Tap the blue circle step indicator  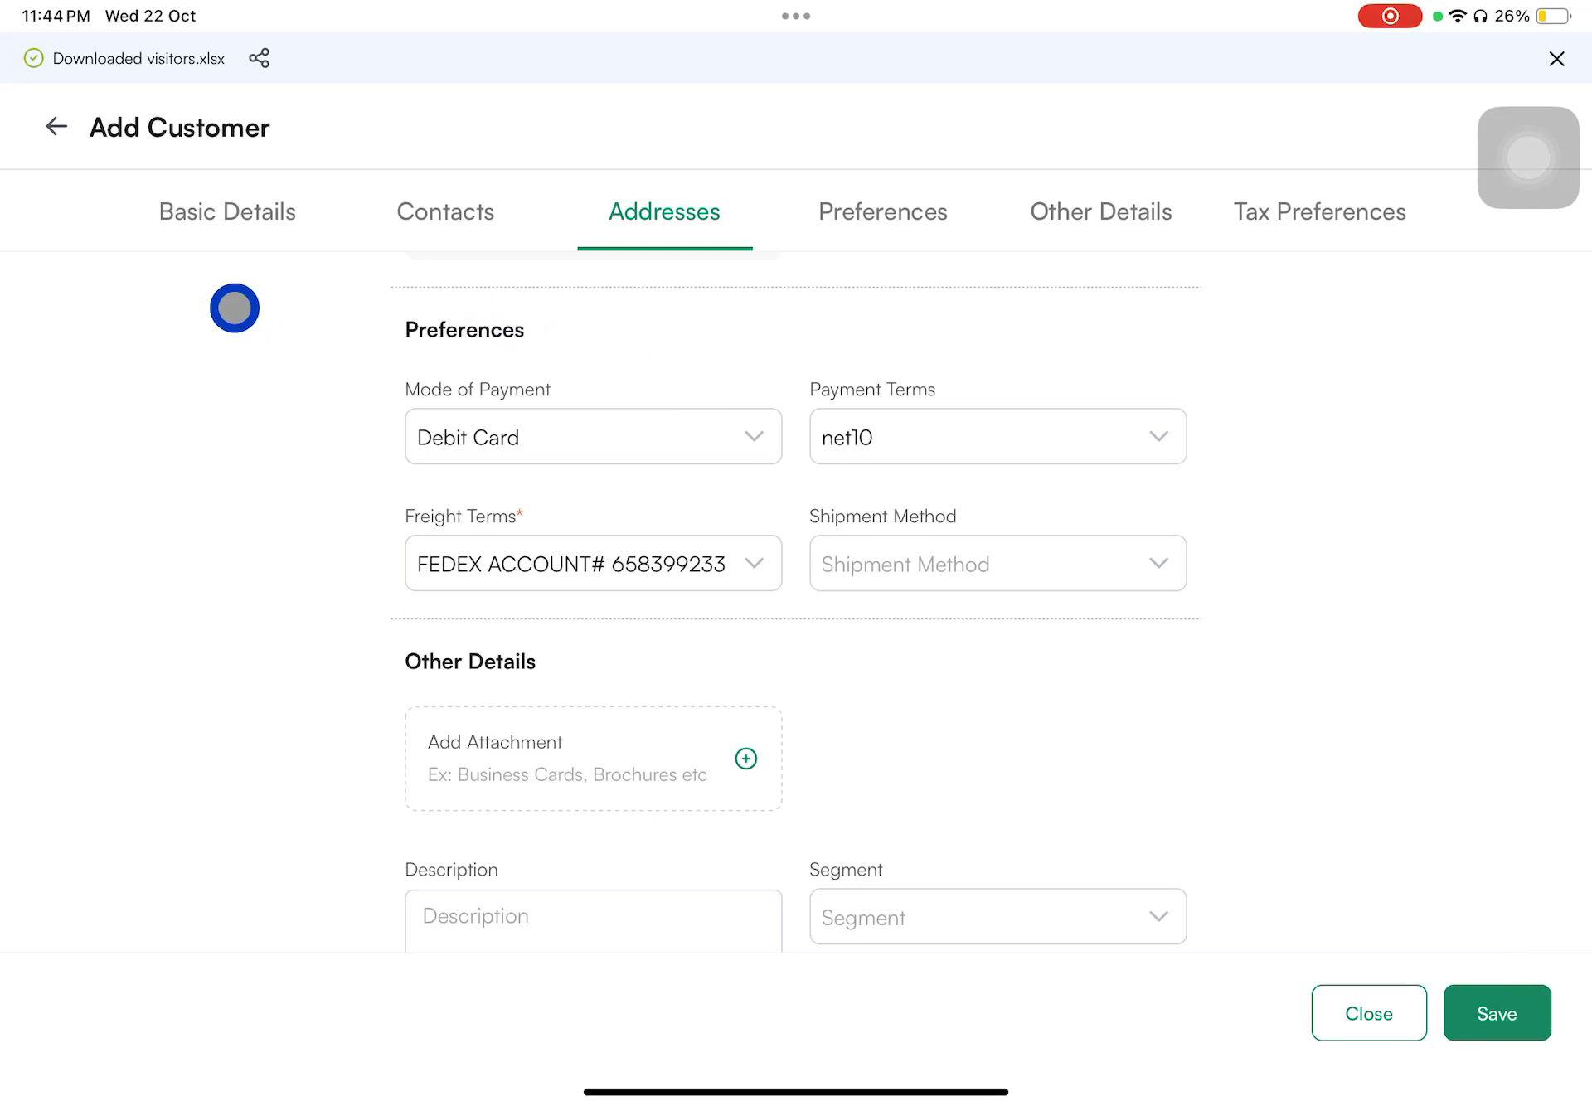tap(235, 308)
